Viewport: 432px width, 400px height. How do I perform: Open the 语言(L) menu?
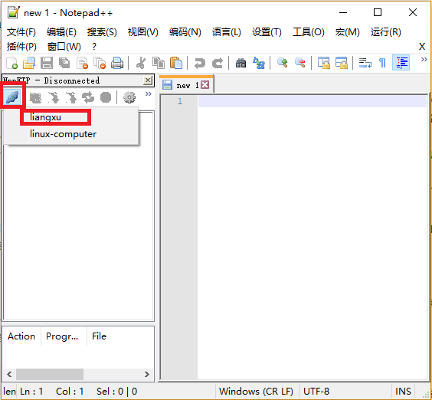pyautogui.click(x=227, y=32)
